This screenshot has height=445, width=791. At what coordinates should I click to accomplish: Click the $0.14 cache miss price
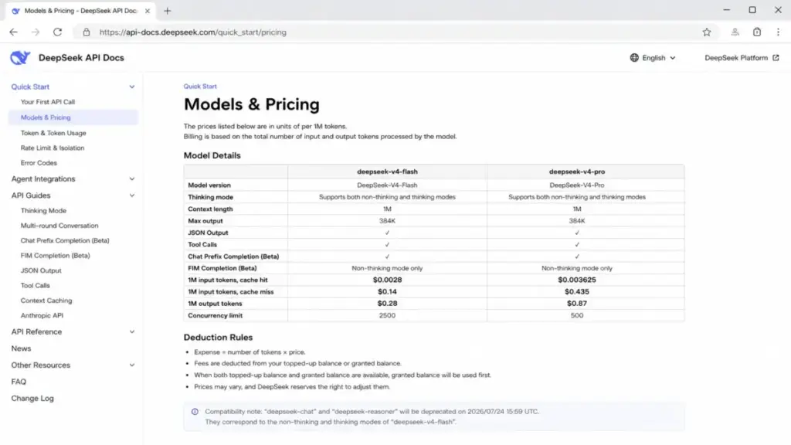(x=387, y=291)
